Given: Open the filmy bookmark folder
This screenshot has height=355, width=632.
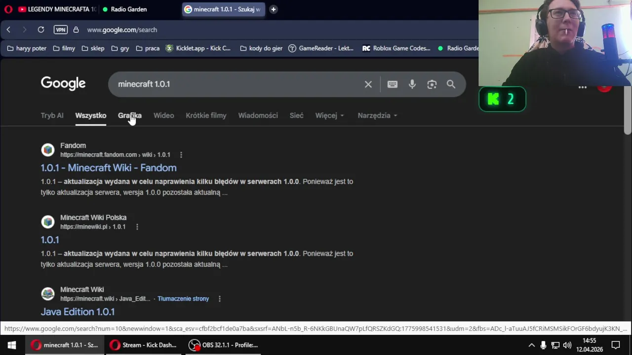Looking at the screenshot, I should (64, 48).
